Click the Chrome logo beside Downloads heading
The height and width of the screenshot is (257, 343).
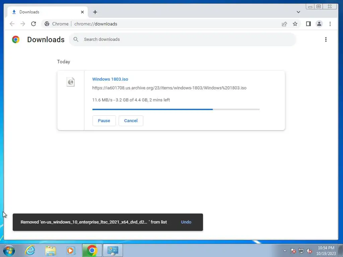(16, 39)
